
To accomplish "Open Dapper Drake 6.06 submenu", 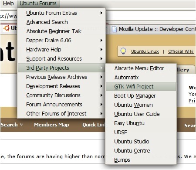I will click(61, 41).
